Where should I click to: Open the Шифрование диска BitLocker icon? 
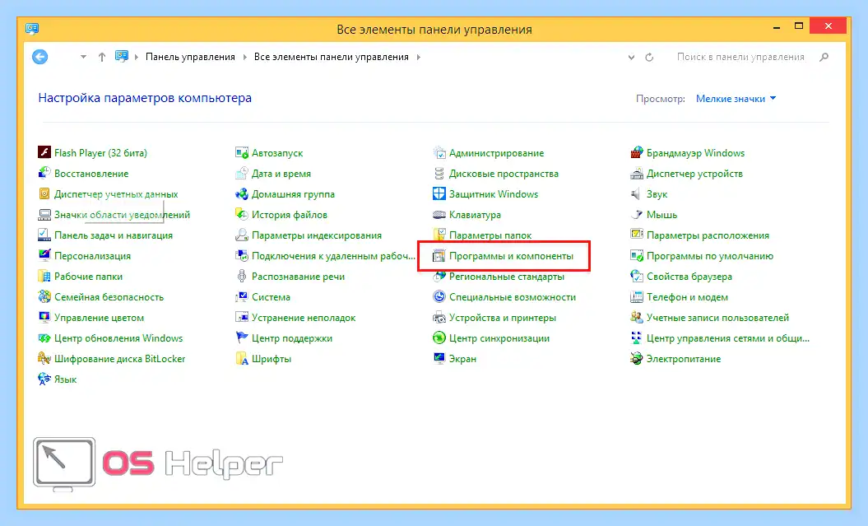44,358
